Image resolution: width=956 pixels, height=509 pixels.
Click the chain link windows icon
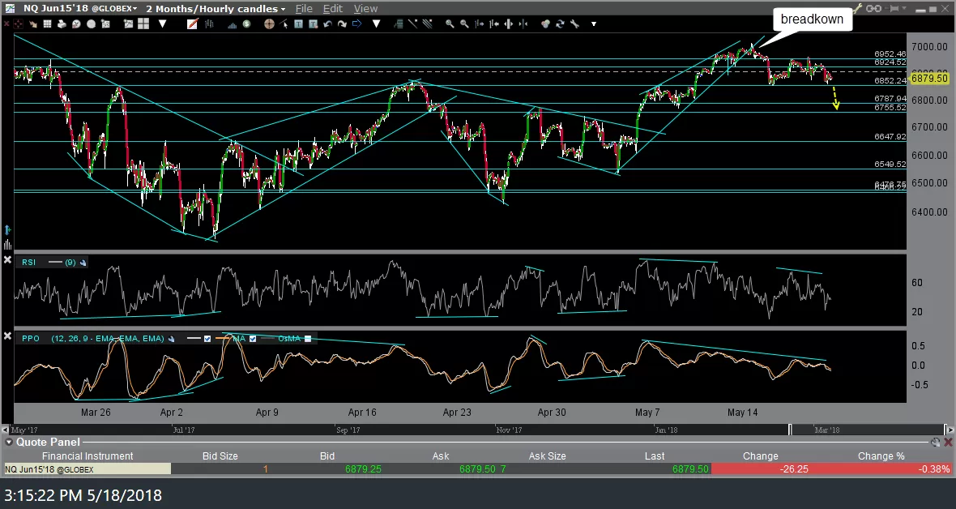tap(873, 9)
